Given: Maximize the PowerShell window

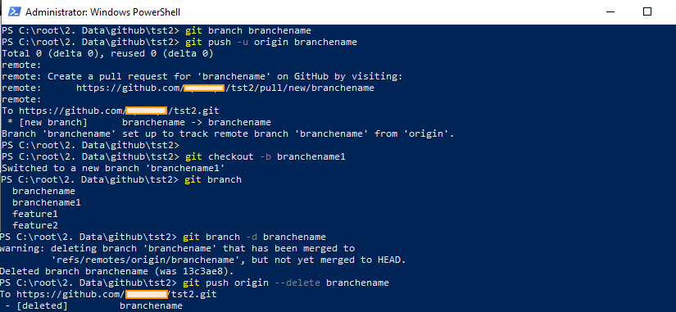Looking at the screenshot, I should (x=647, y=11).
